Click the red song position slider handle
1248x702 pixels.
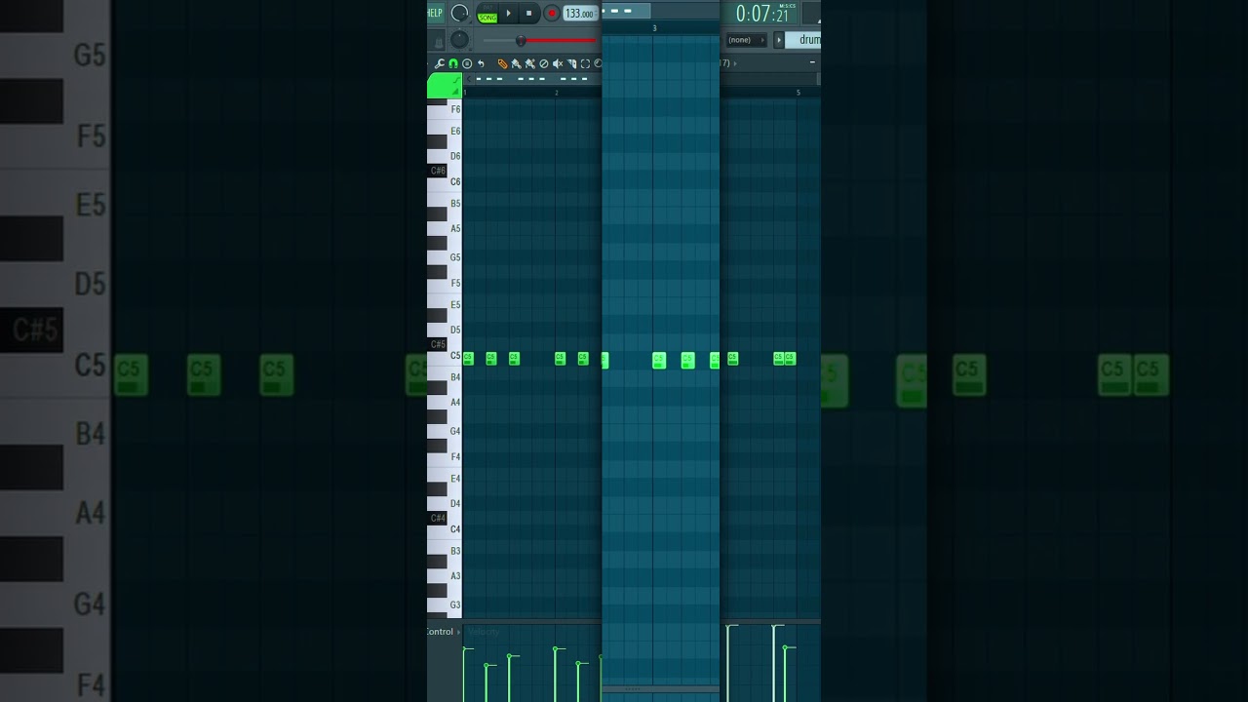(521, 40)
